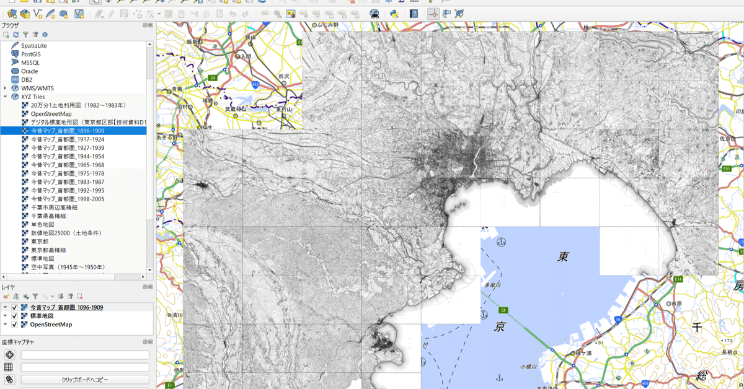
Task: Collapse all layers in Layers panel
Action: coord(71,297)
